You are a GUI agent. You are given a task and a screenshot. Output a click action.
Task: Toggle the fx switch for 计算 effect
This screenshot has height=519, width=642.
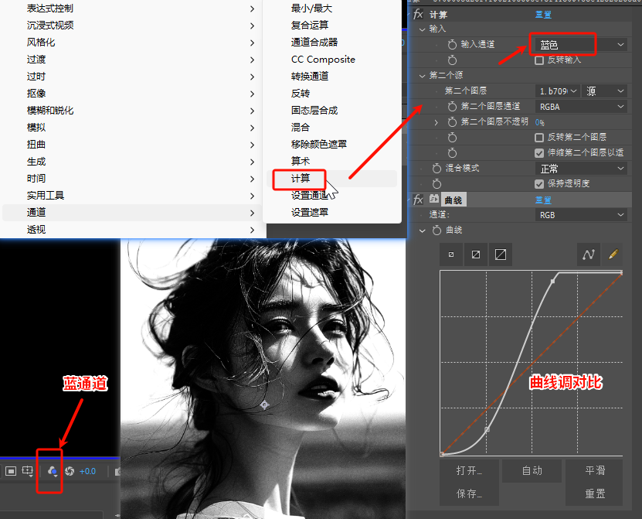point(418,15)
